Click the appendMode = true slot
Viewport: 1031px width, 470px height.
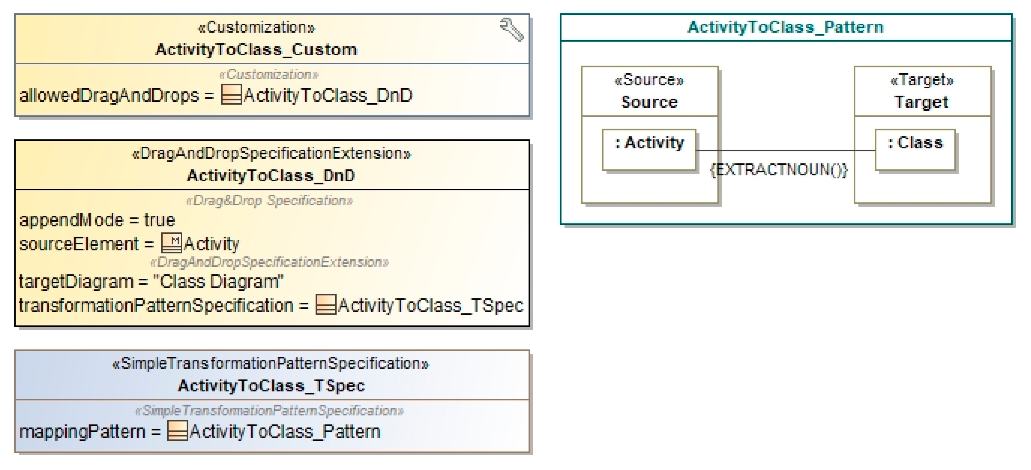click(97, 220)
